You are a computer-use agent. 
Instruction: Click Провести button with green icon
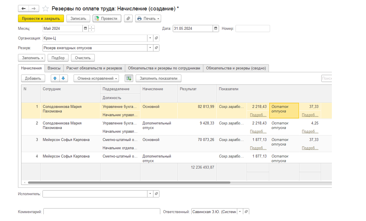(x=107, y=18)
